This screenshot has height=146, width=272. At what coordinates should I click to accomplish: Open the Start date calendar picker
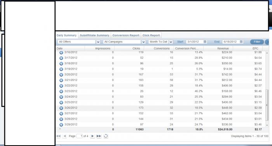[x=205, y=42]
